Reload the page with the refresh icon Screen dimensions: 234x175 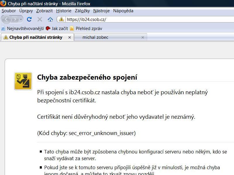click(29, 19)
